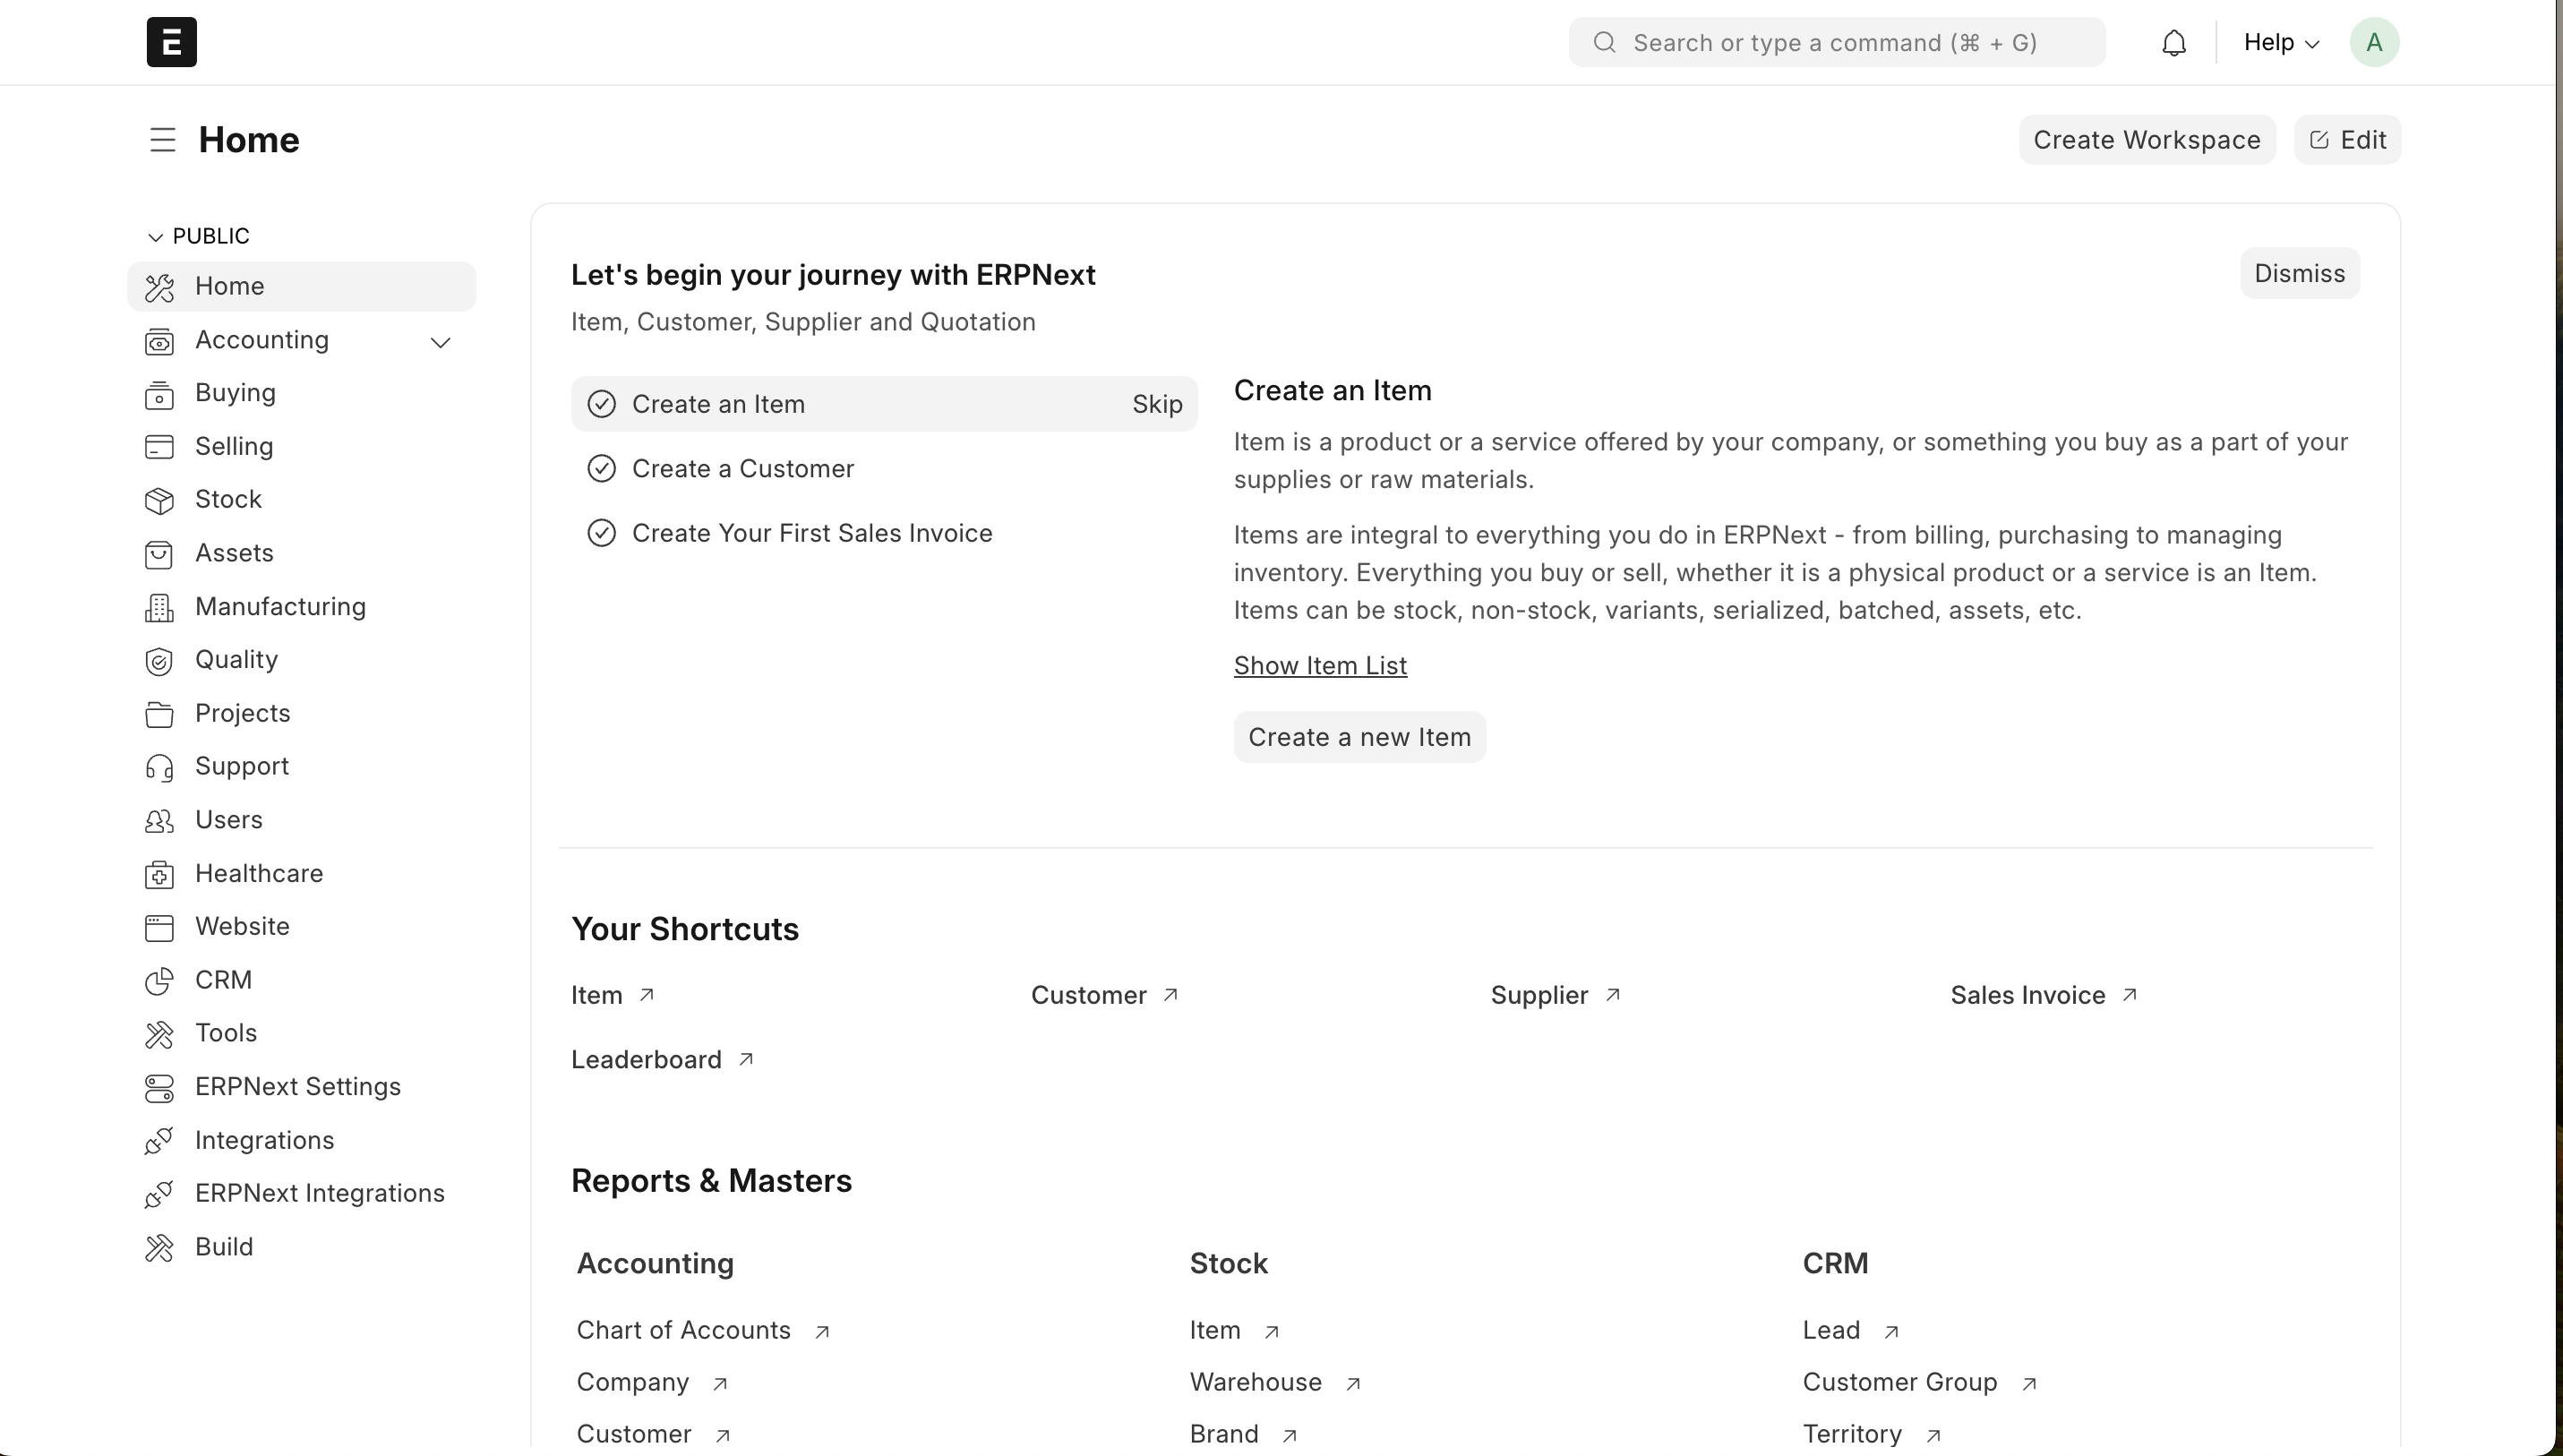Image resolution: width=2563 pixels, height=1456 pixels.
Task: Click the Integrations sidebar icon
Action: pyautogui.click(x=160, y=1139)
